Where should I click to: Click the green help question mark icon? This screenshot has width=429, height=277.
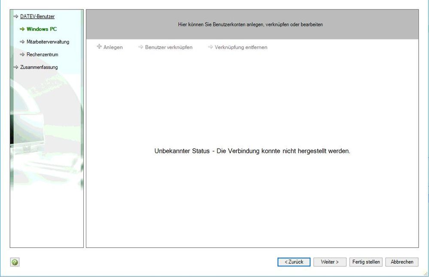15,262
